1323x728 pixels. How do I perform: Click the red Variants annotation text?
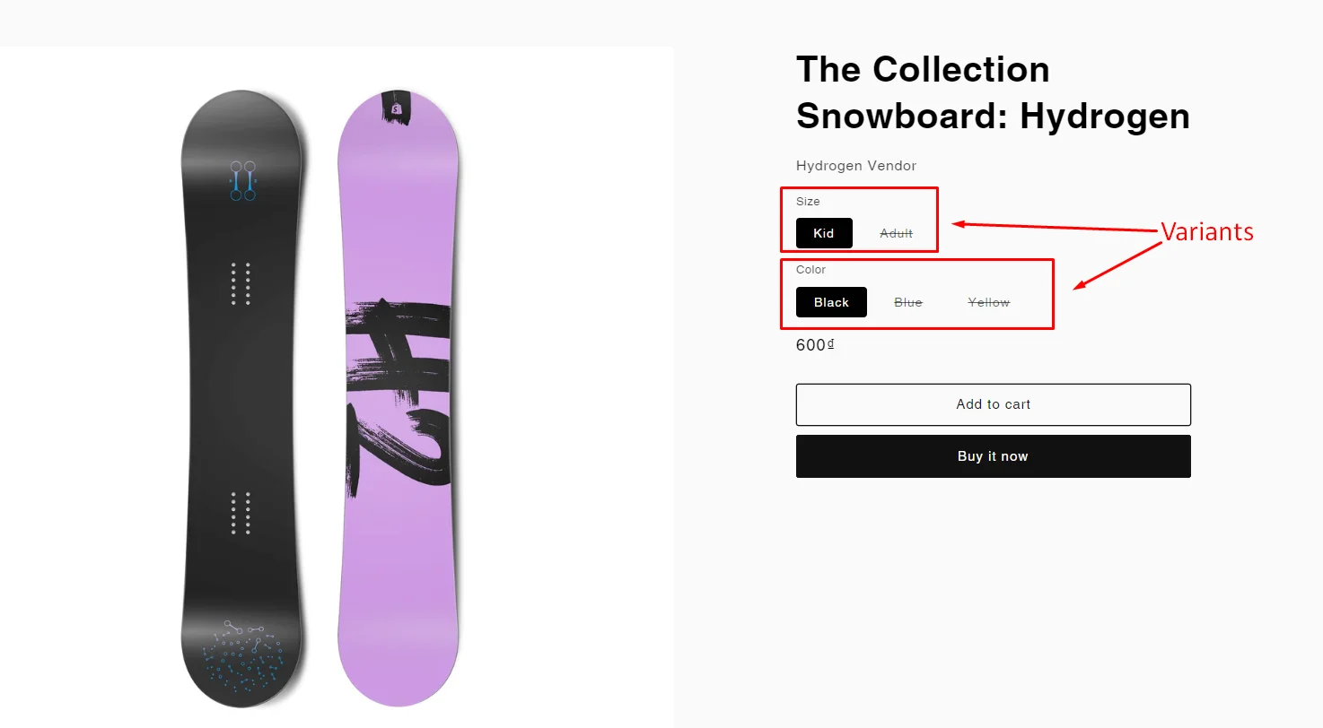[1206, 231]
